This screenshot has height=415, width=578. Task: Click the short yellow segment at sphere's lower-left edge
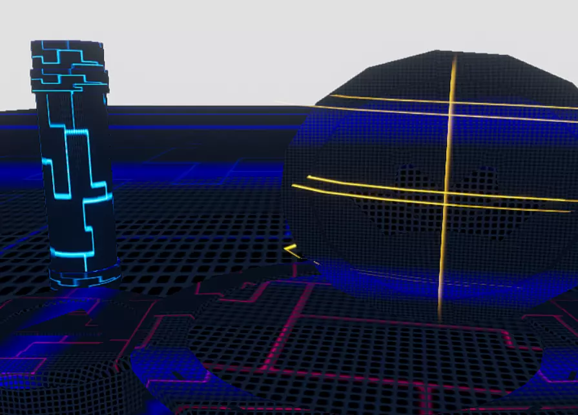[293, 250]
